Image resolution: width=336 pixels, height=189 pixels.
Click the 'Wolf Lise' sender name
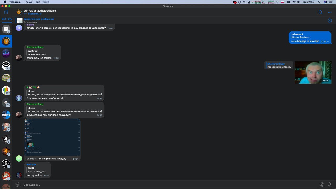pos(31,165)
